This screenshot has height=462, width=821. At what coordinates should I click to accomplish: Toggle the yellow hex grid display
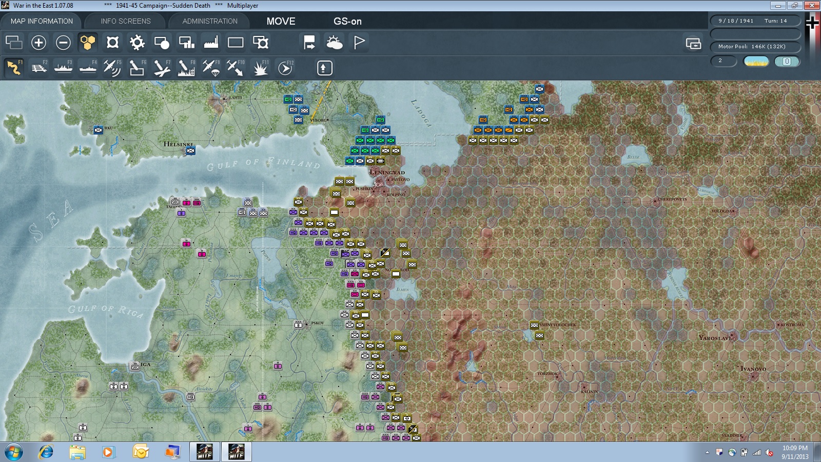pyautogui.click(x=88, y=43)
